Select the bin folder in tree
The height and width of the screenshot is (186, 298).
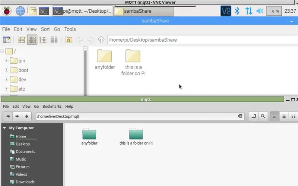point(18,61)
